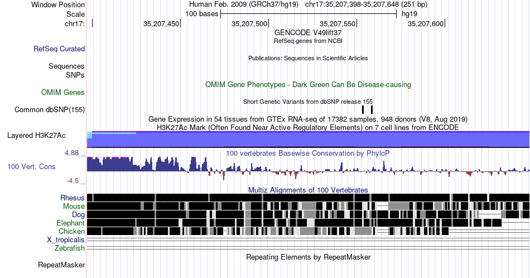Click the RepeatMasker track label
The width and height of the screenshot is (530, 278).
(x=61, y=265)
